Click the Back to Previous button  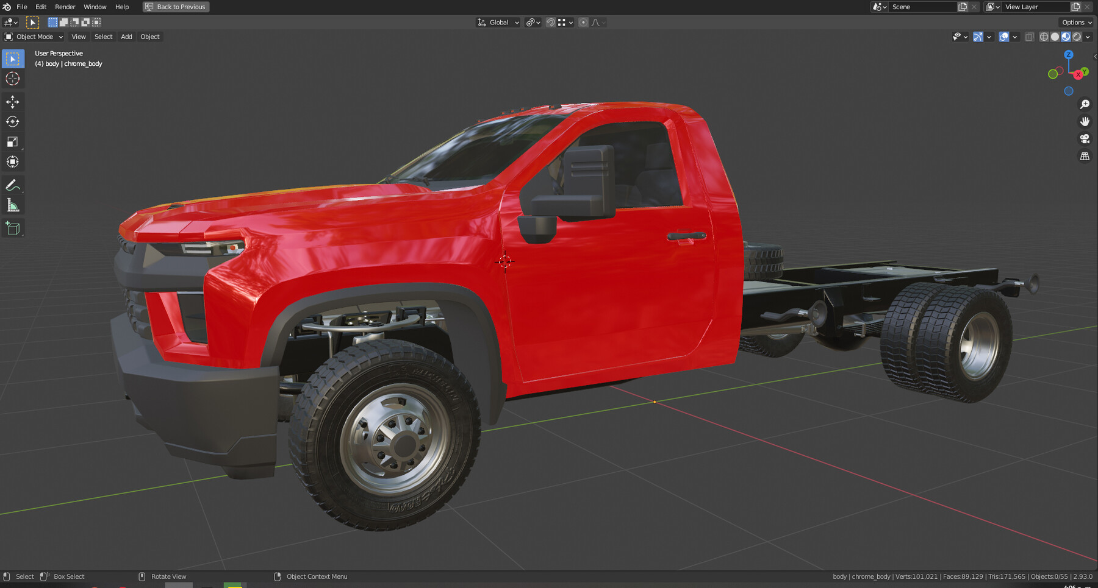coord(176,7)
